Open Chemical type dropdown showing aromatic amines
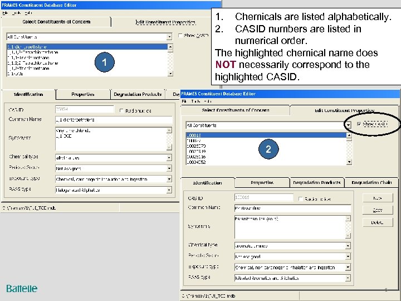Image resolution: width=401 pixels, height=301 pixels. (x=348, y=246)
